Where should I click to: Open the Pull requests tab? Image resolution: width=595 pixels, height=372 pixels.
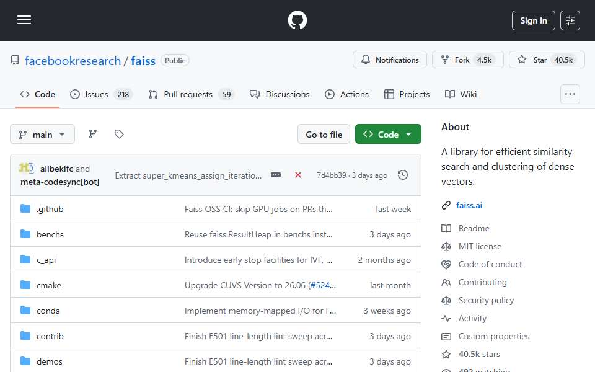click(192, 94)
